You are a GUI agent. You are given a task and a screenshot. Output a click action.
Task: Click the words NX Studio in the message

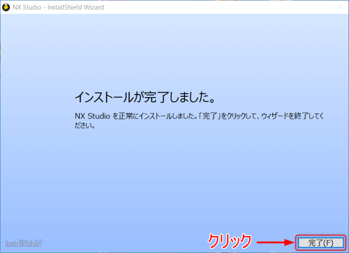pyautogui.click(x=92, y=116)
